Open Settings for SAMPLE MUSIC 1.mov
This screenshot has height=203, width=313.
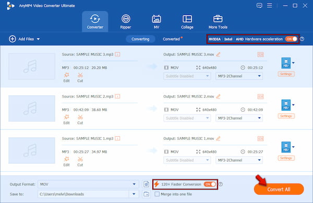[x=286, y=158]
